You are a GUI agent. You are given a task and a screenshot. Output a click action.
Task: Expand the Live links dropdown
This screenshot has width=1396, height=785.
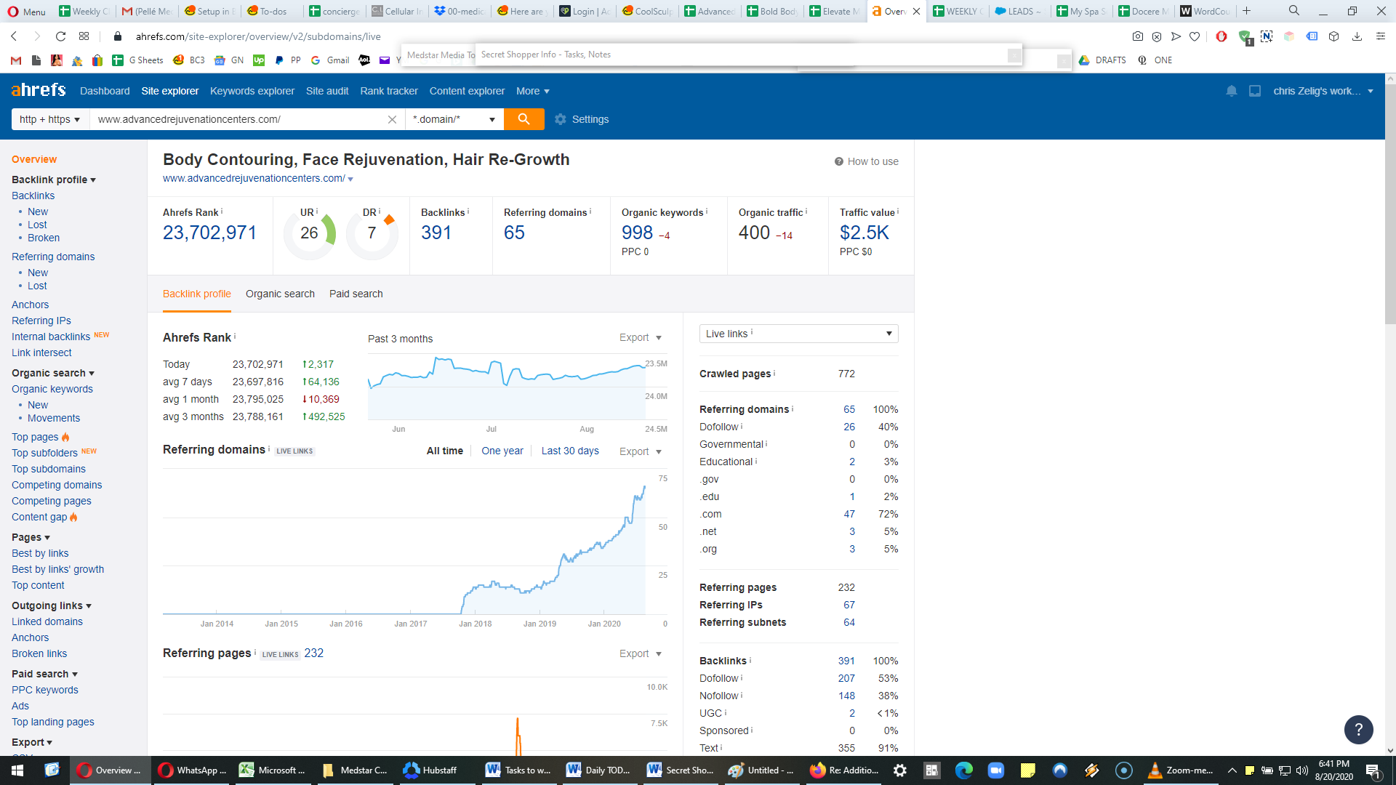(x=798, y=334)
